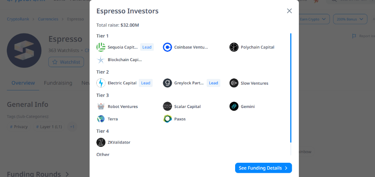This screenshot has height=177, width=375.
Task: Click the ZKValidator logo icon
Action: point(101,142)
